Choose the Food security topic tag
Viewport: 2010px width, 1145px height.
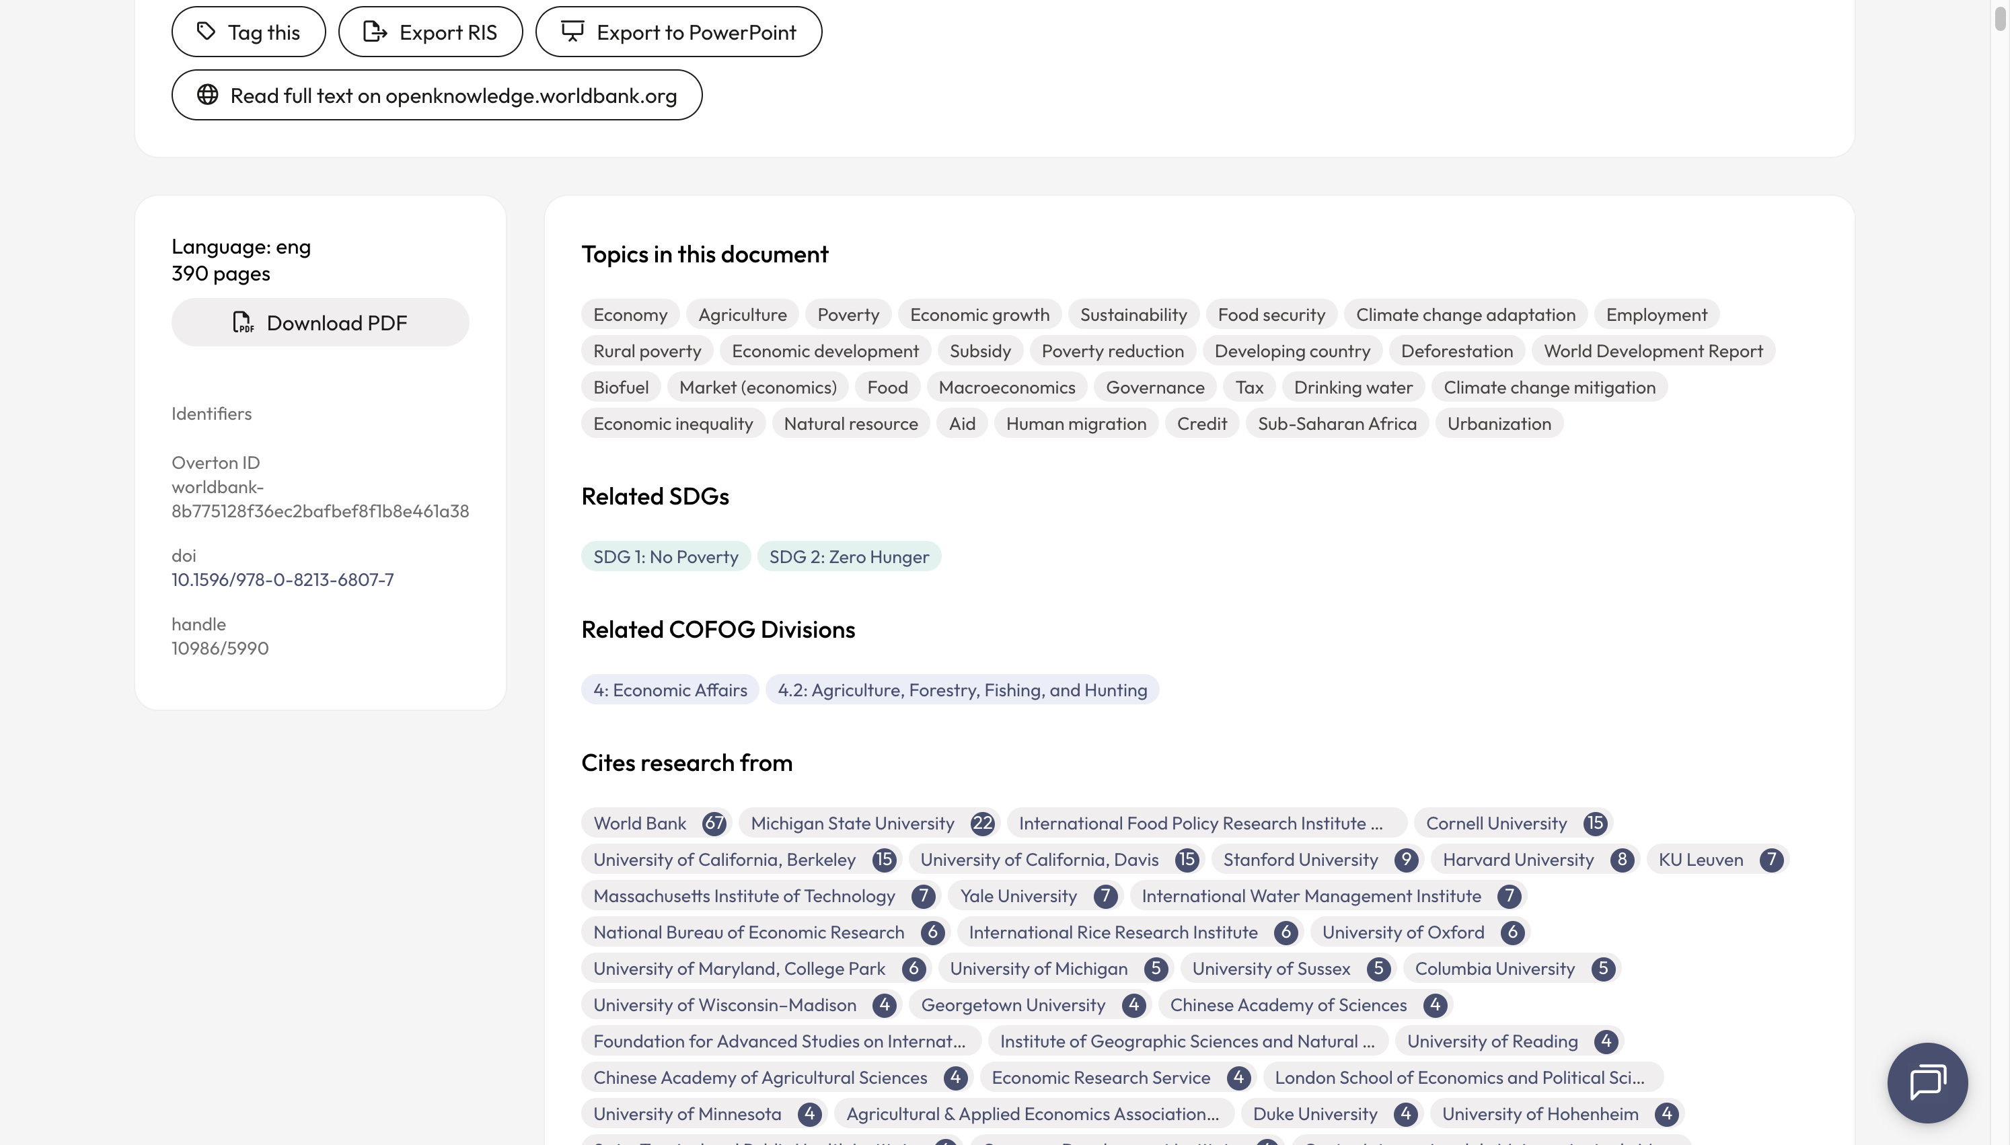point(1271,315)
